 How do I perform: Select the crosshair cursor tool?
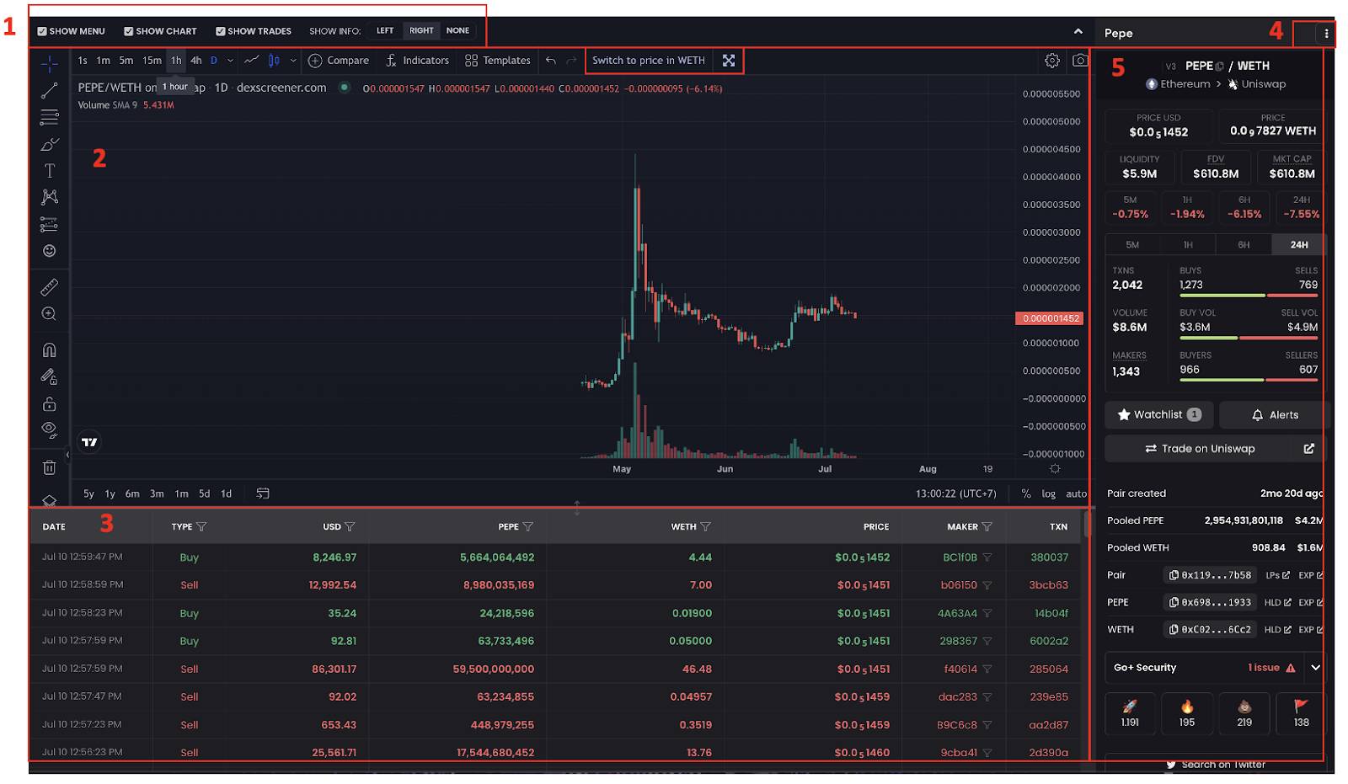pyautogui.click(x=50, y=64)
